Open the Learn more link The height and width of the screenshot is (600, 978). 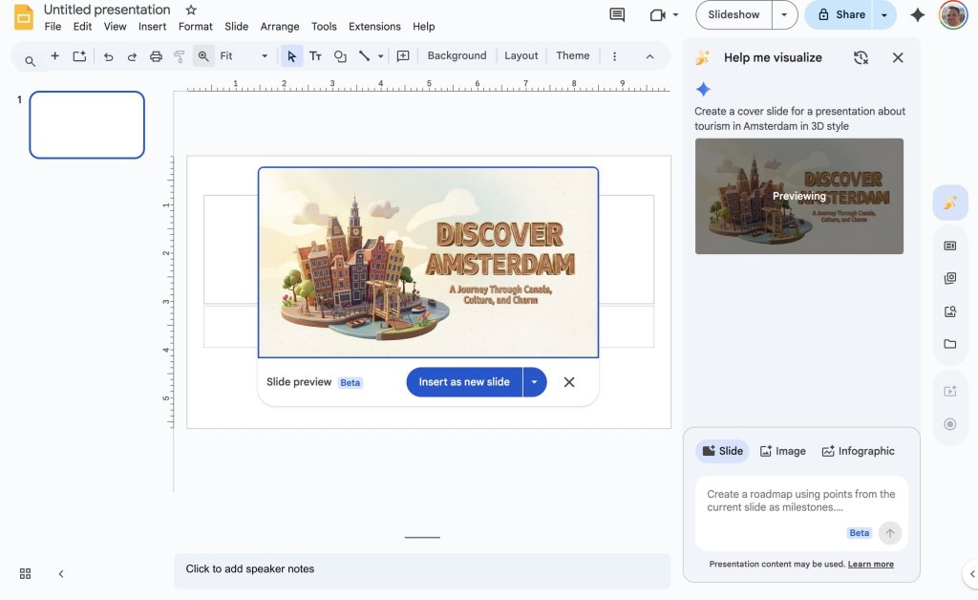coord(870,565)
